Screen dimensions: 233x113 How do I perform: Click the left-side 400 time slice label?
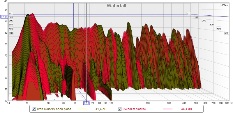point(11,29)
